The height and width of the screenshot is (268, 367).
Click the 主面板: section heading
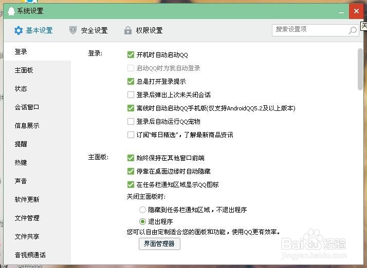tap(98, 157)
